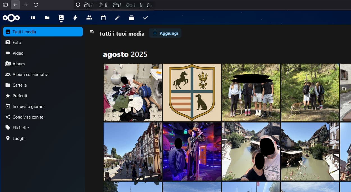The height and width of the screenshot is (192, 351).
Task: Open the Nextcloud Dashboard app icon
Action: tap(33, 18)
